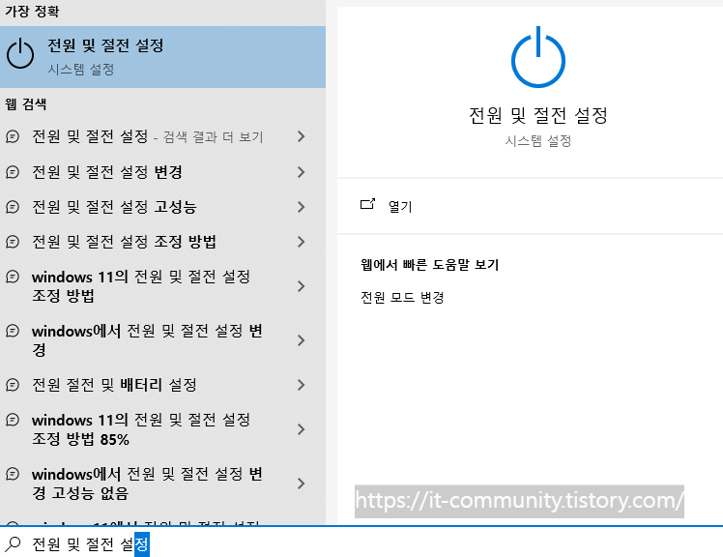Select web suggestion 전원 및 절전 설정 고성능
The width and height of the screenshot is (723, 557).
click(162, 207)
